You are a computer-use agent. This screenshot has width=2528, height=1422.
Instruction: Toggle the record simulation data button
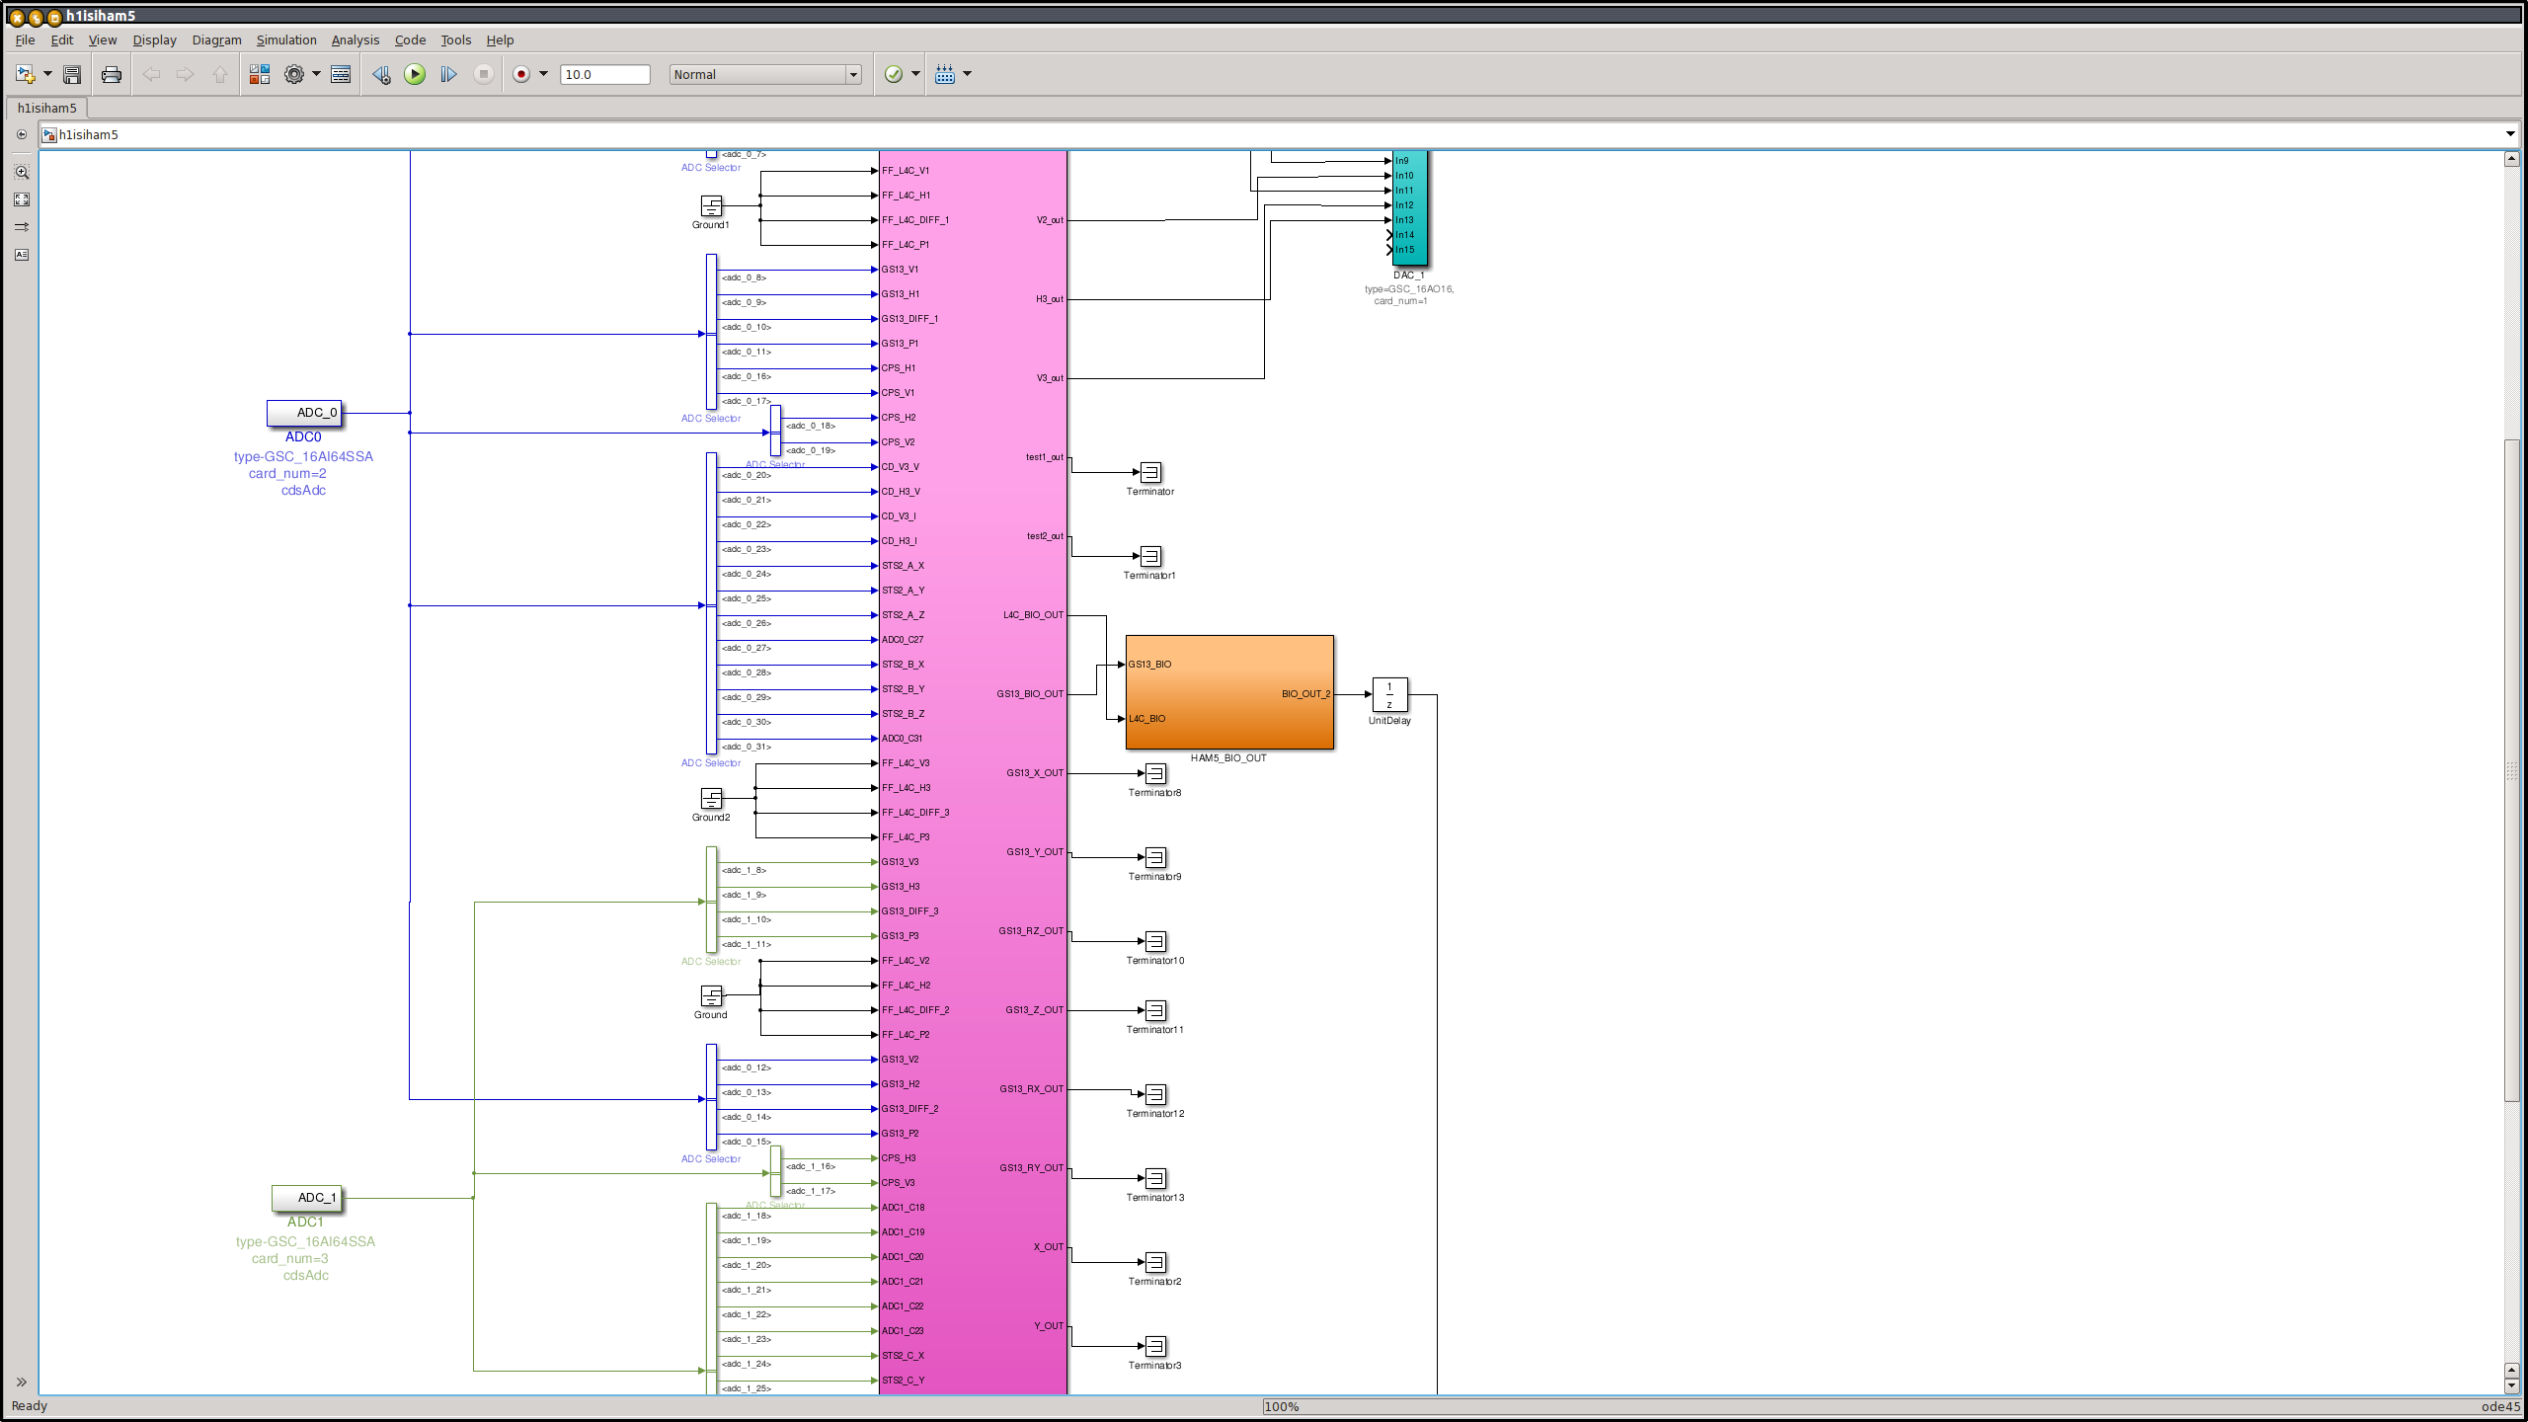click(x=521, y=74)
